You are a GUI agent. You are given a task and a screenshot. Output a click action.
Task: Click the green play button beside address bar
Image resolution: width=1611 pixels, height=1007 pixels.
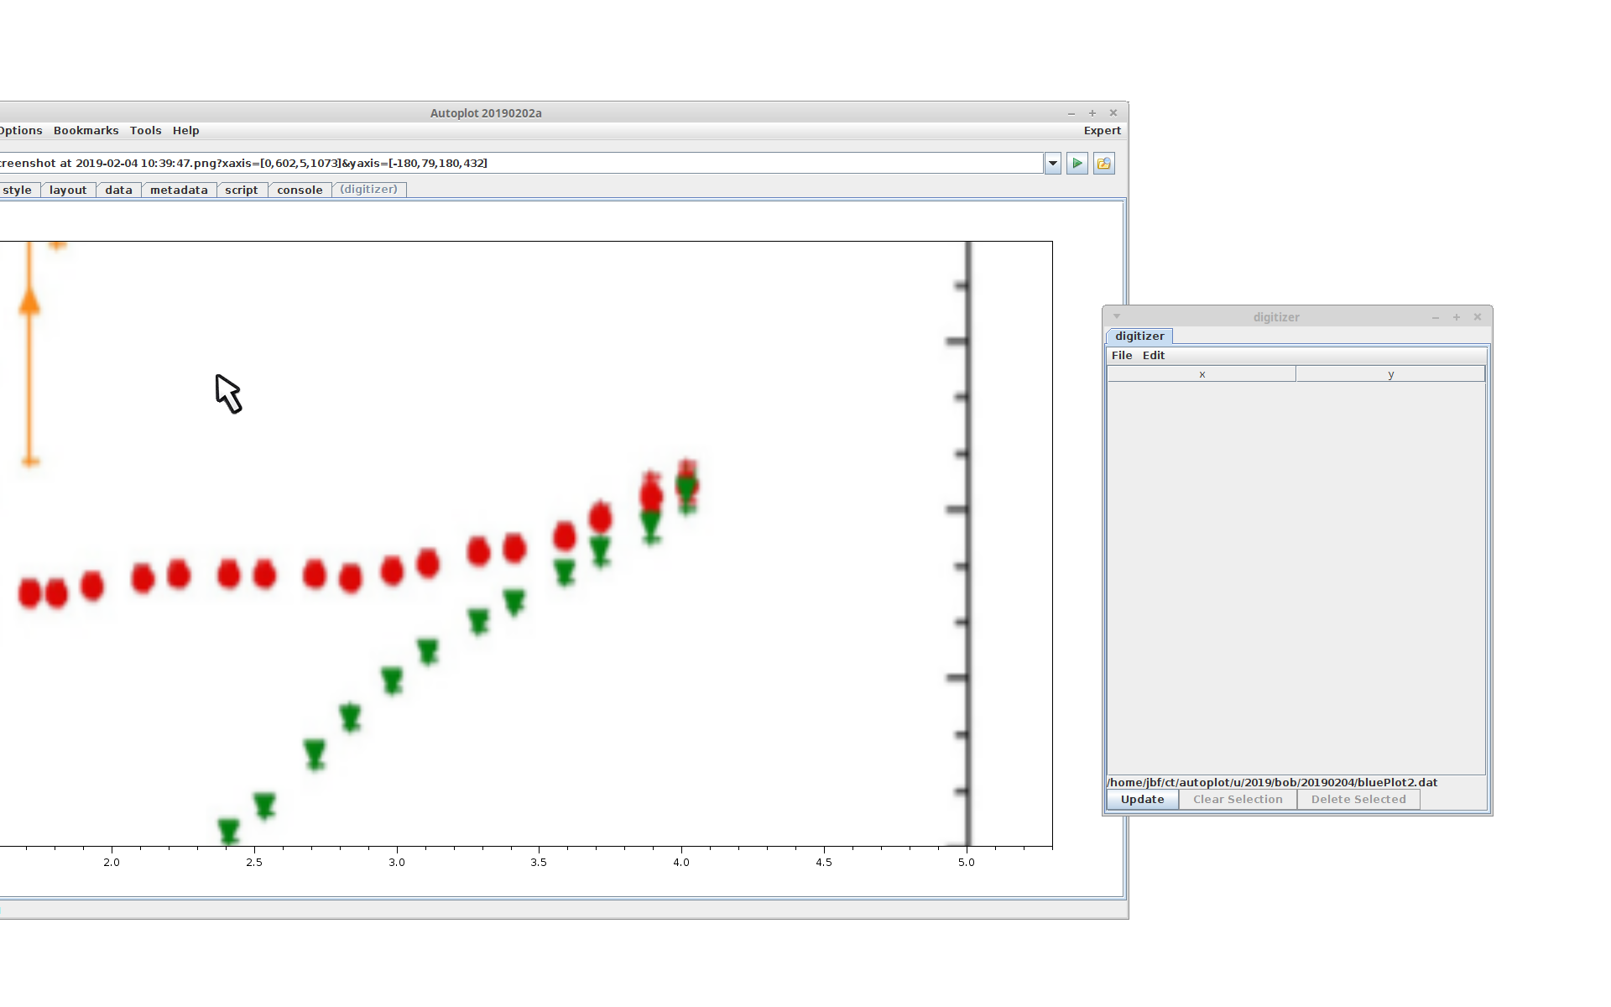(x=1077, y=164)
